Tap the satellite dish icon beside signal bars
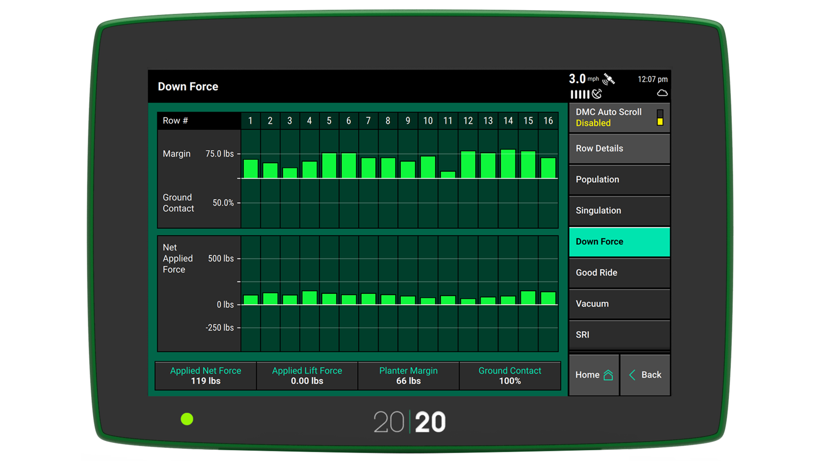The image size is (820, 461). [596, 94]
